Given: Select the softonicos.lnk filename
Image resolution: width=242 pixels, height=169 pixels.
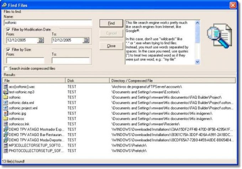Looking at the screenshot, I should (19, 124).
